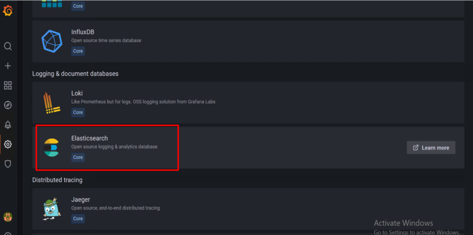Open the search magnifier in sidebar
The height and width of the screenshot is (235, 473).
click(8, 46)
